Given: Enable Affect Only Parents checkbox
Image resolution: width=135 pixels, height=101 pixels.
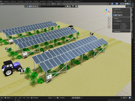Looking at the screenshot, I should (x=121, y=28).
